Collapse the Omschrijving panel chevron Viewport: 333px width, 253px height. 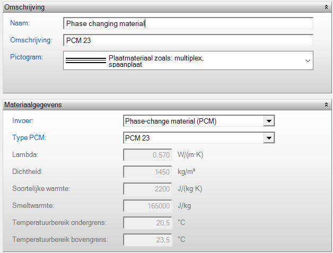coord(326,7)
